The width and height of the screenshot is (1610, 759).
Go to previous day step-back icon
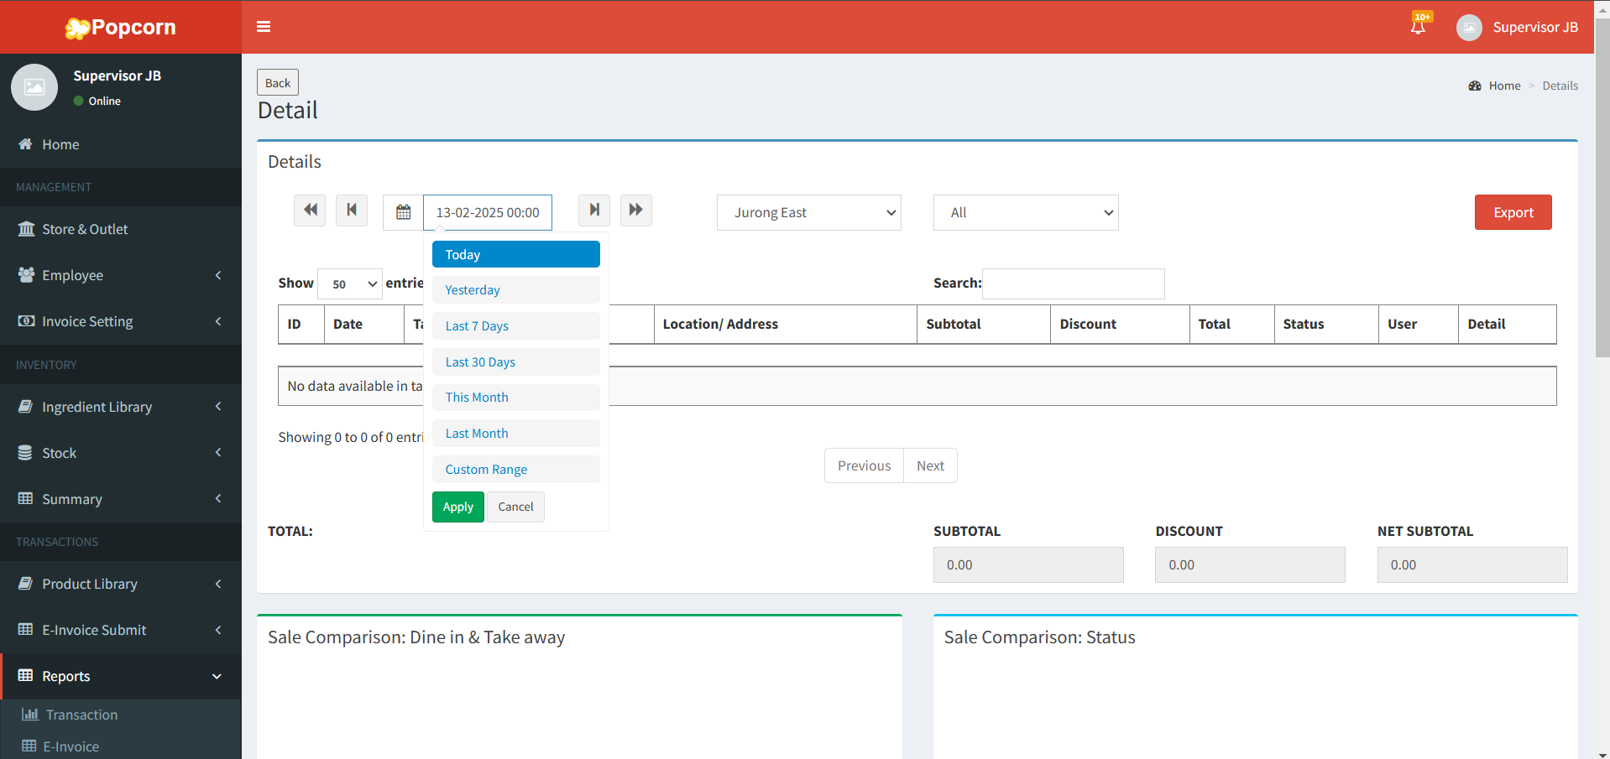tap(352, 210)
